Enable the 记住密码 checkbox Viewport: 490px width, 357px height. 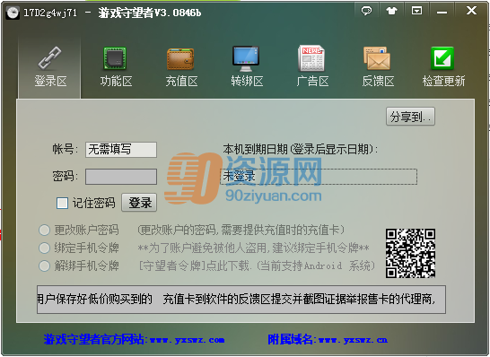[62, 203]
